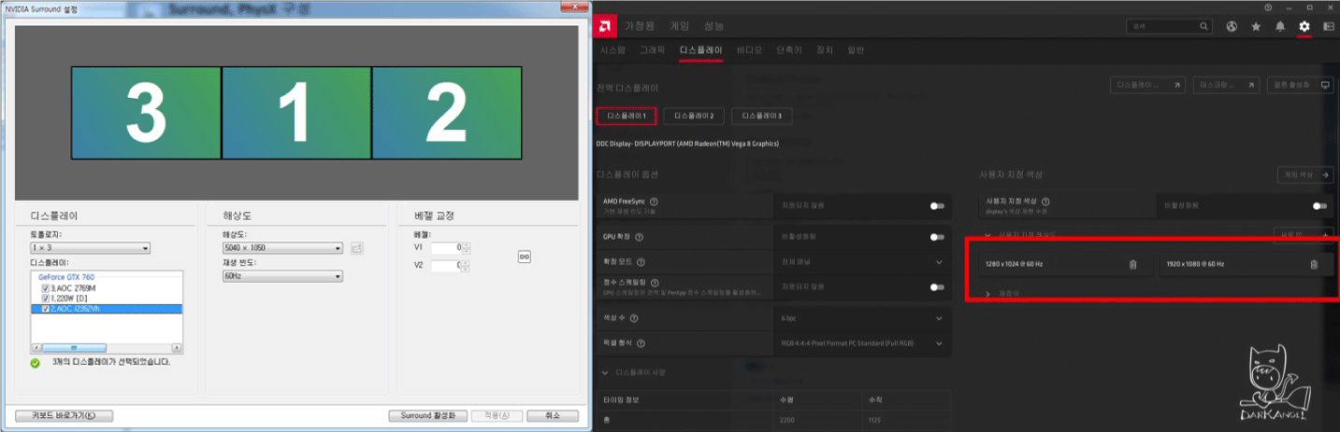Screen dimensions: 1340x432
Task: Click the green checkmark status icon
Action: (36, 362)
